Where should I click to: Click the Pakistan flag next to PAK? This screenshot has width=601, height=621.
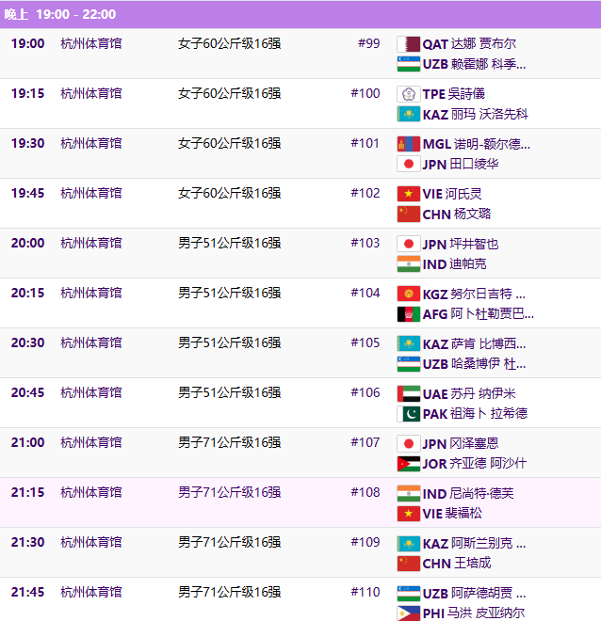point(408,414)
